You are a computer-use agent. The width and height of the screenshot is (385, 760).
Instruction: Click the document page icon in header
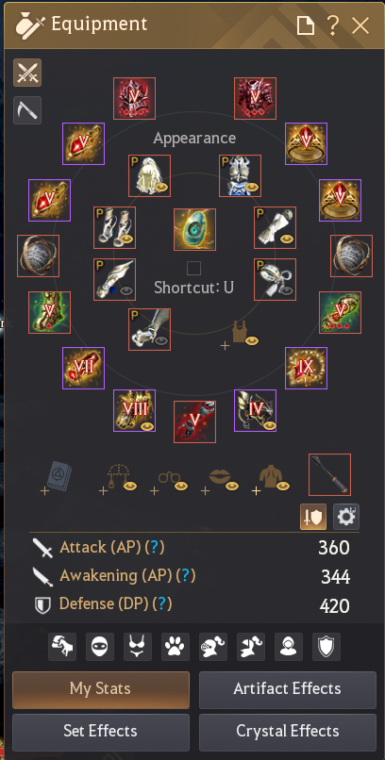(x=306, y=25)
